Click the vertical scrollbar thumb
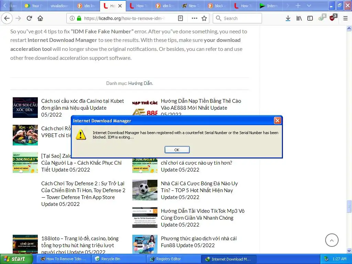 coord(349,206)
